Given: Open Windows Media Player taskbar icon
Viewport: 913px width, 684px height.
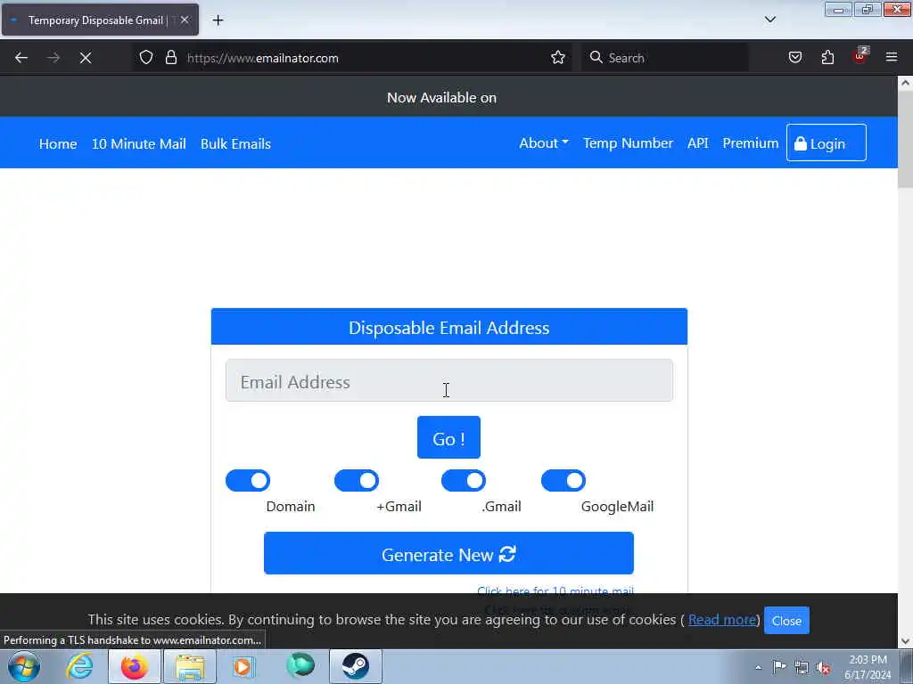Looking at the screenshot, I should 243,666.
